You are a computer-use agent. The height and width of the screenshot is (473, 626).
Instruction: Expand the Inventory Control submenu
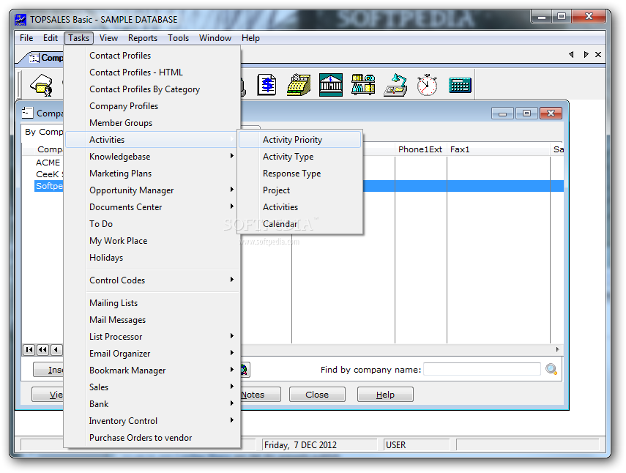click(231, 420)
